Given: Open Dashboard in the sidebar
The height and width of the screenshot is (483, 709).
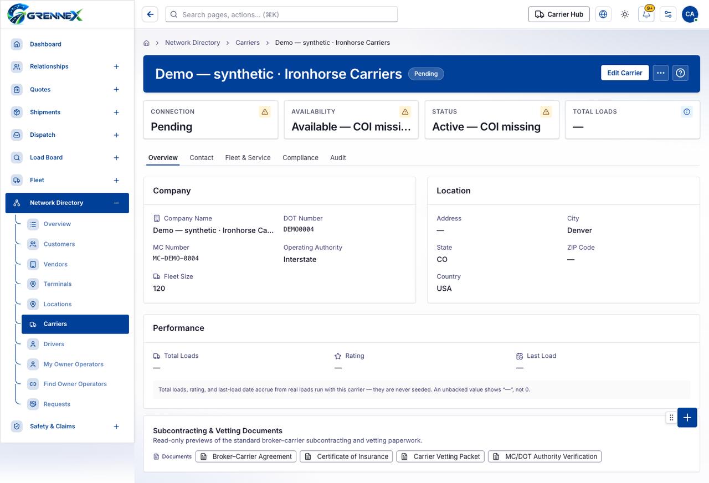Looking at the screenshot, I should pos(67,44).
